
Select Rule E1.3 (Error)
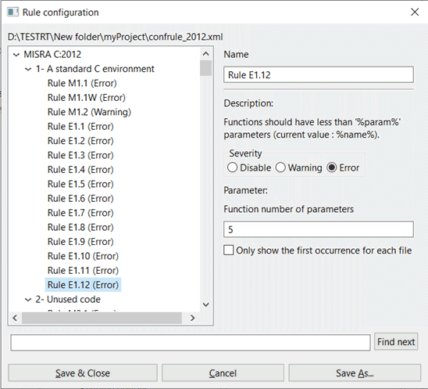pyautogui.click(x=80, y=156)
